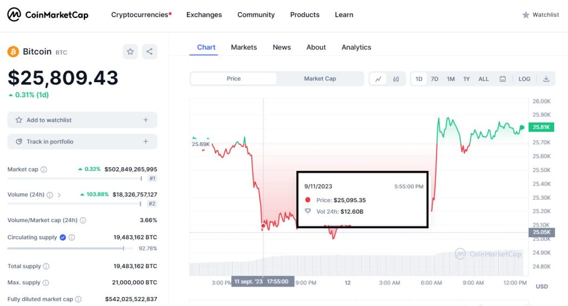Toggle the LOG scale option

tap(524, 79)
